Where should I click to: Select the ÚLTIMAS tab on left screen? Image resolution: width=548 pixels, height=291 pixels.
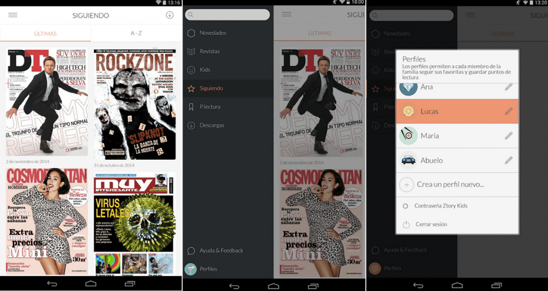click(x=45, y=34)
